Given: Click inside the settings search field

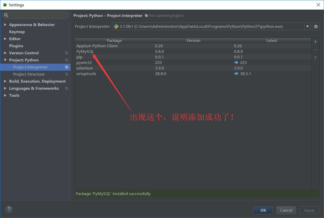Looking at the screenshot, I should pos(35,15).
